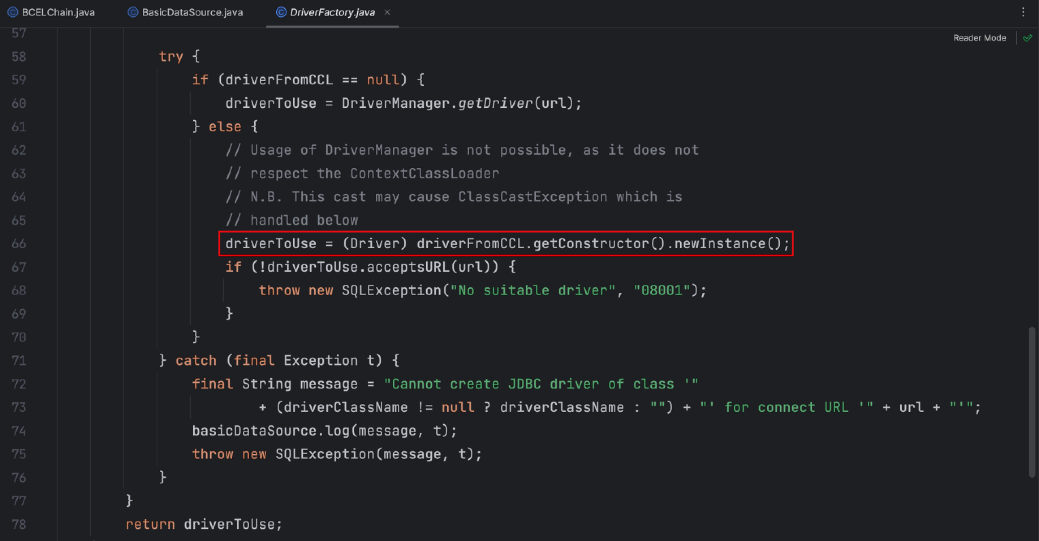Click 'final String message' on line 72
Screen dimensions: 1039x541
pos(275,384)
